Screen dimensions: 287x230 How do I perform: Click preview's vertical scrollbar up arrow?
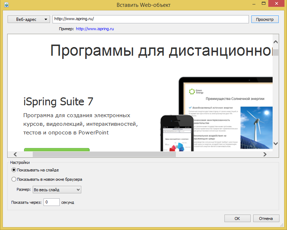click(x=275, y=42)
